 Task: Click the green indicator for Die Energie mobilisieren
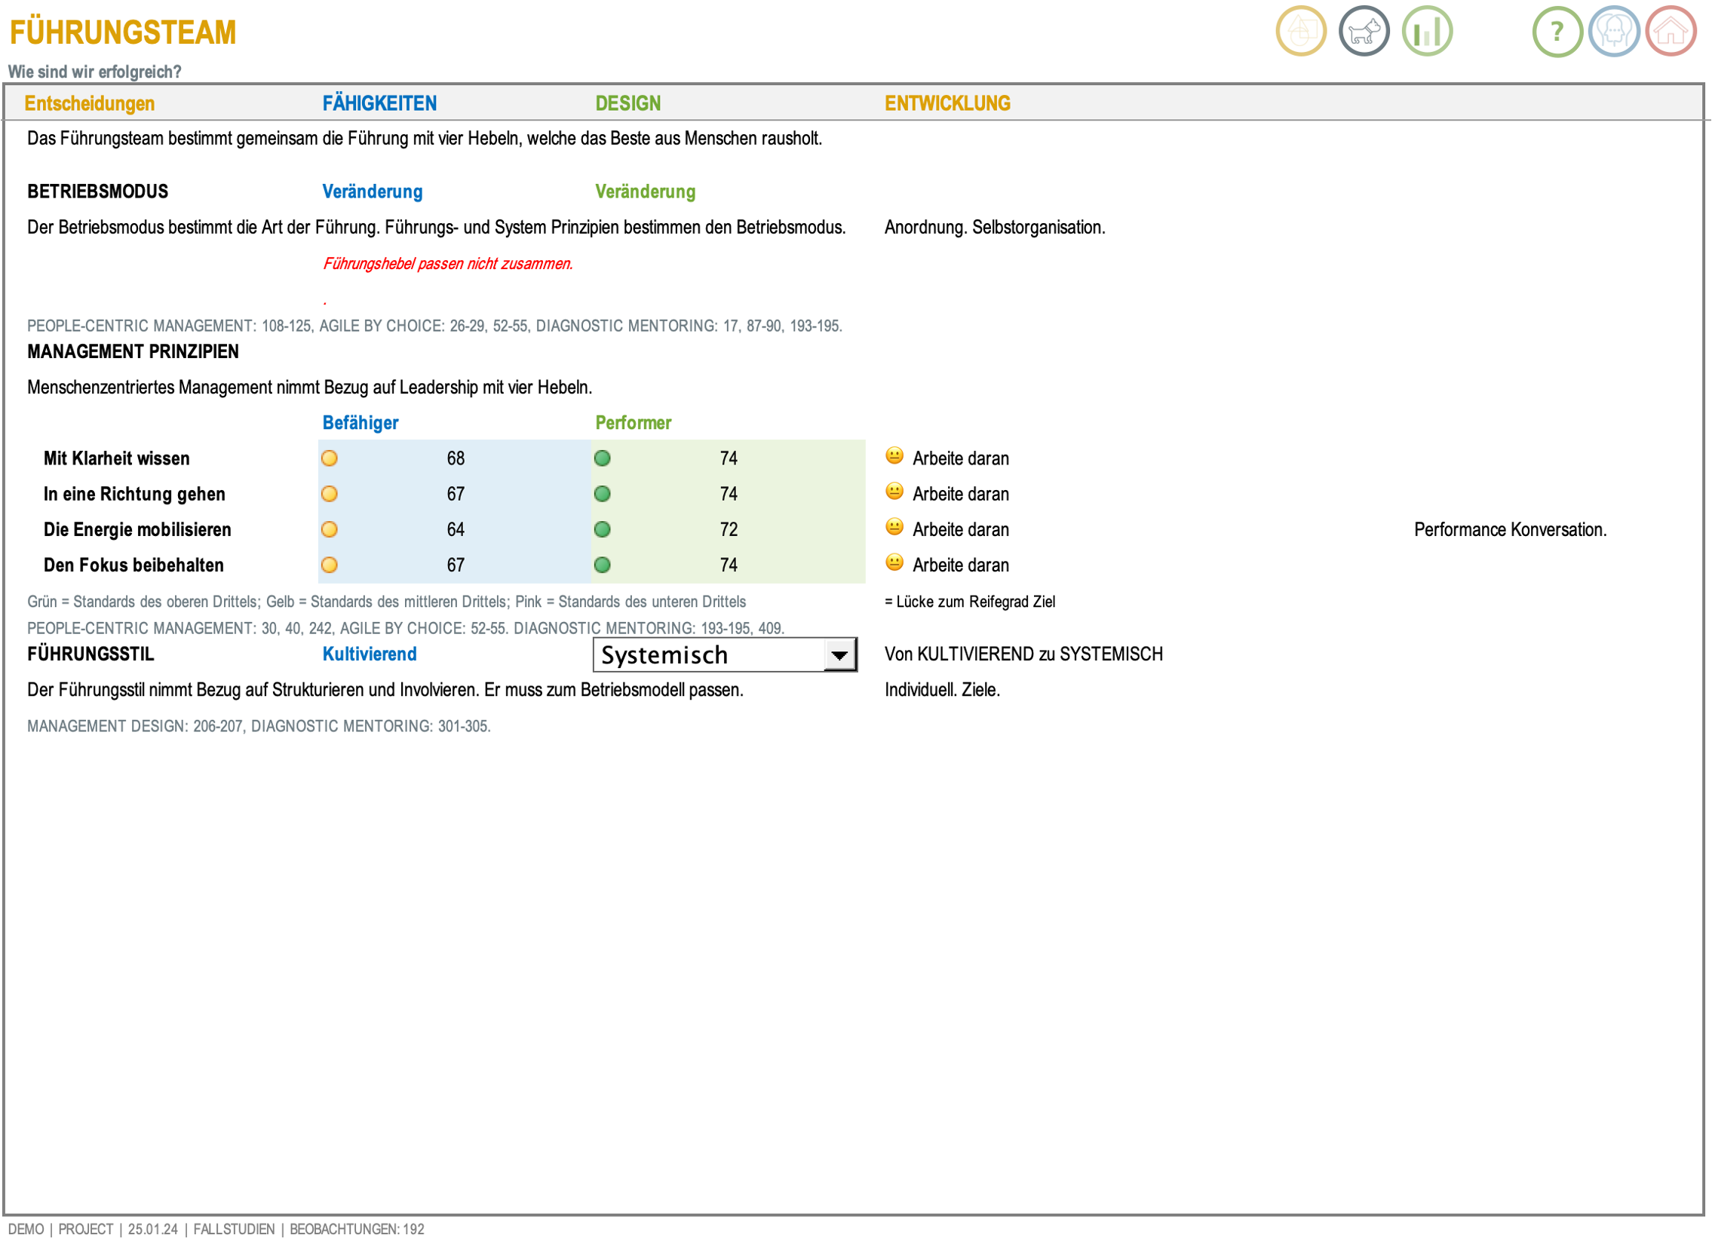pyautogui.click(x=603, y=529)
